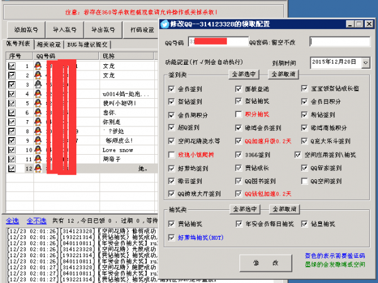
Task: Click the penguin icon in account row 6
Action: [38, 113]
